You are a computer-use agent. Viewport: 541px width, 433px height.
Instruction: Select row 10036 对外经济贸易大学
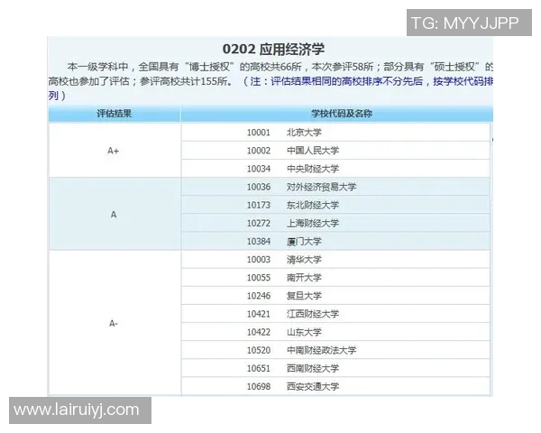(335, 187)
